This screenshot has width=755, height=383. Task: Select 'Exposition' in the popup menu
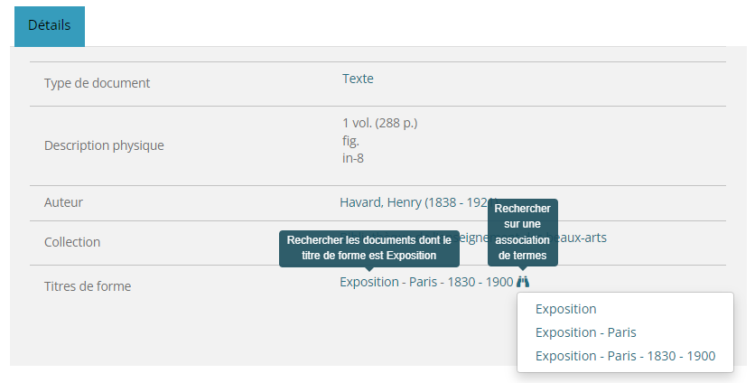pyautogui.click(x=566, y=309)
